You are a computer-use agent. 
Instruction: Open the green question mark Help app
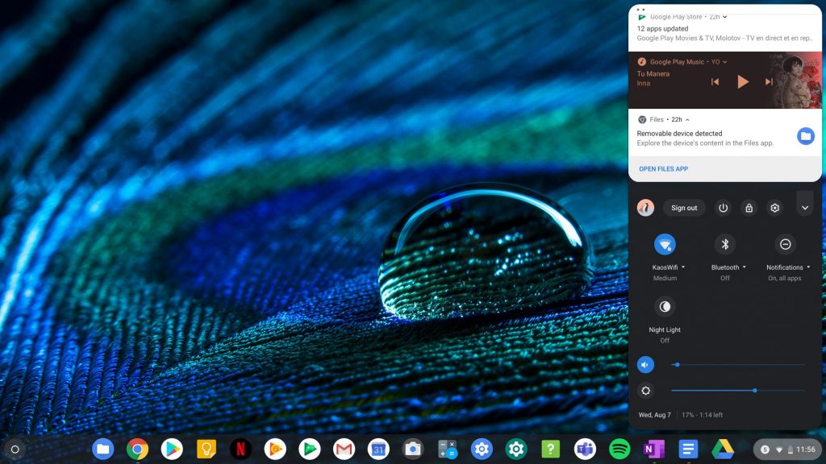[550, 449]
